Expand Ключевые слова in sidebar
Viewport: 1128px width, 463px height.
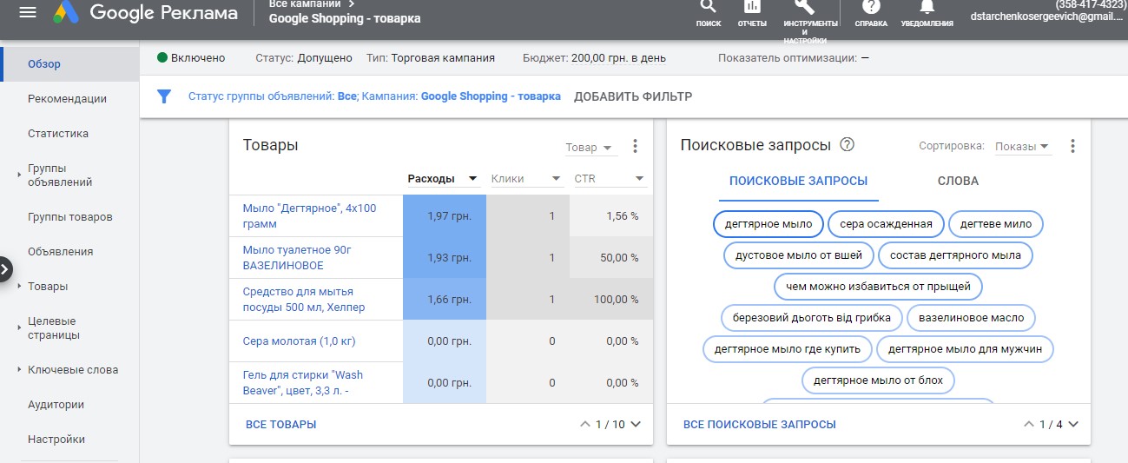[19, 370]
